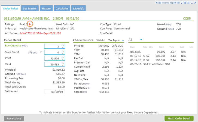Close the order ticket window
Screen dimensions: 198x122
point(195,3)
